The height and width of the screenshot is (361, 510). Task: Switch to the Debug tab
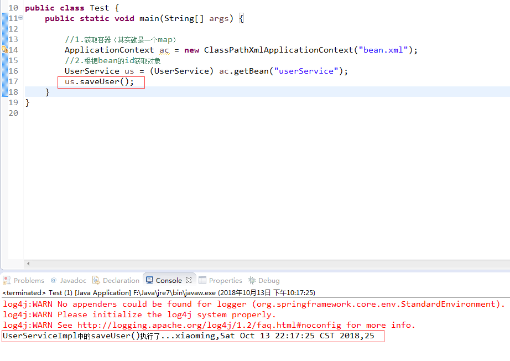pos(264,280)
